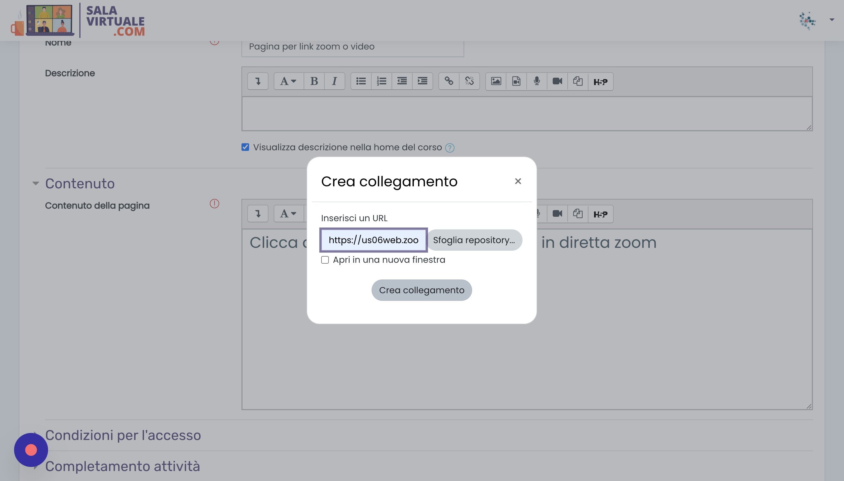Image resolution: width=844 pixels, height=481 pixels.
Task: Insert image in Descrizione editor
Action: coord(496,81)
